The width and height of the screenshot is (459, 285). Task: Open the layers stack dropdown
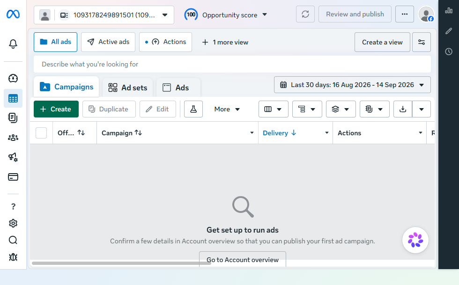341,109
